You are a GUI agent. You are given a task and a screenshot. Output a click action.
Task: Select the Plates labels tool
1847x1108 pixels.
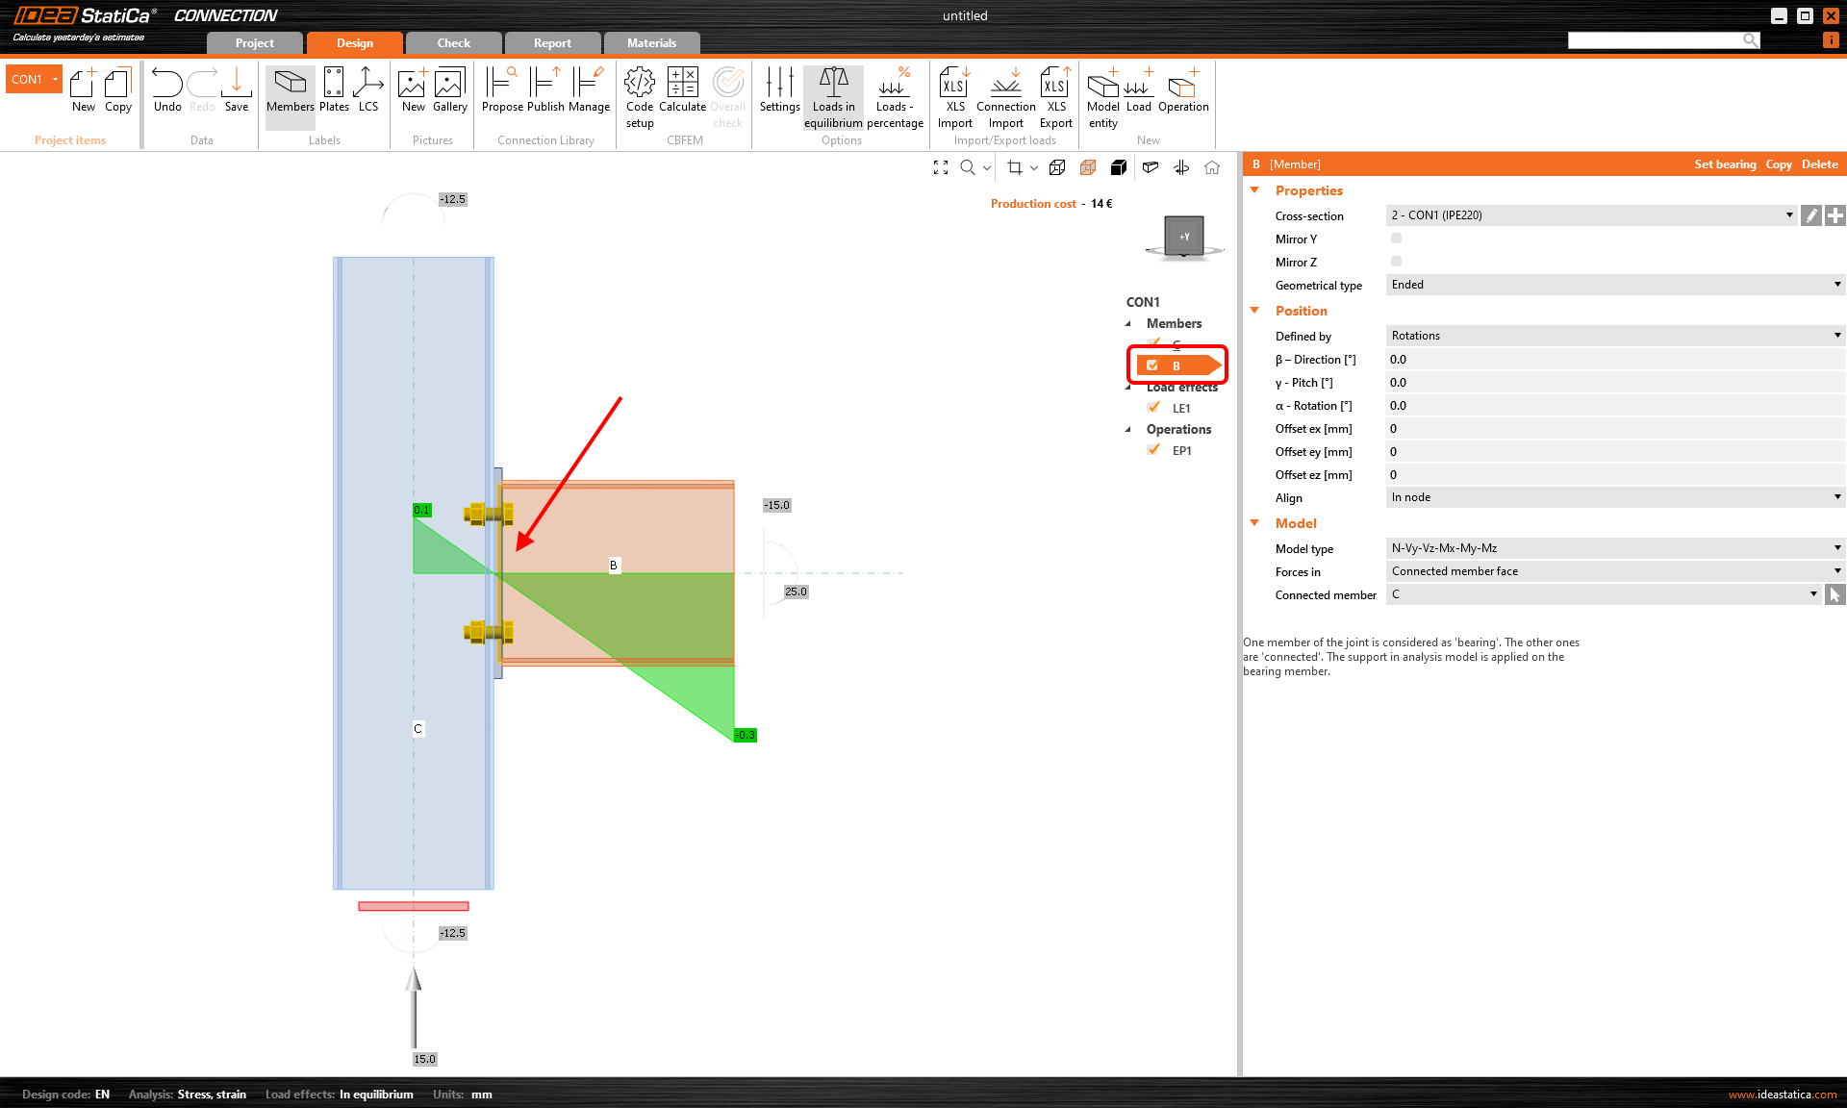pyautogui.click(x=334, y=91)
